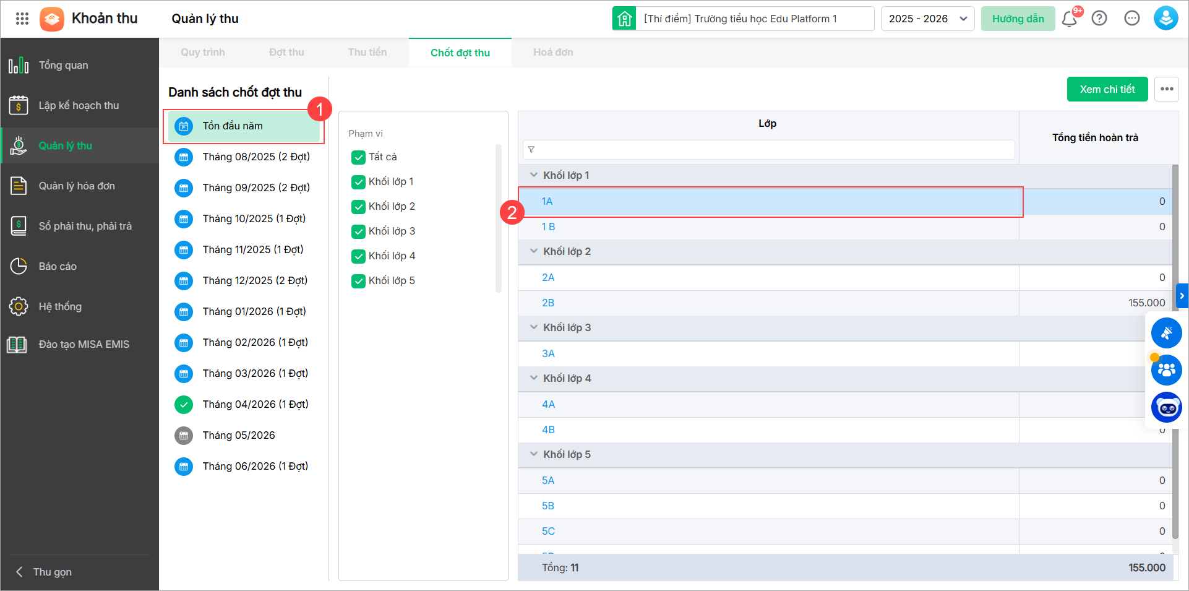Click the filter funnel icon in Lớp column
The width and height of the screenshot is (1189, 591).
pyautogui.click(x=531, y=150)
